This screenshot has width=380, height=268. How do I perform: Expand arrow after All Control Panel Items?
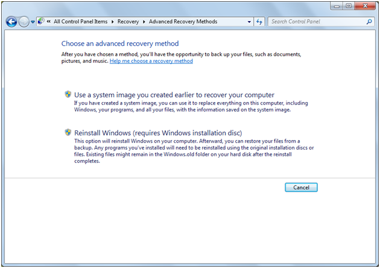coord(112,22)
